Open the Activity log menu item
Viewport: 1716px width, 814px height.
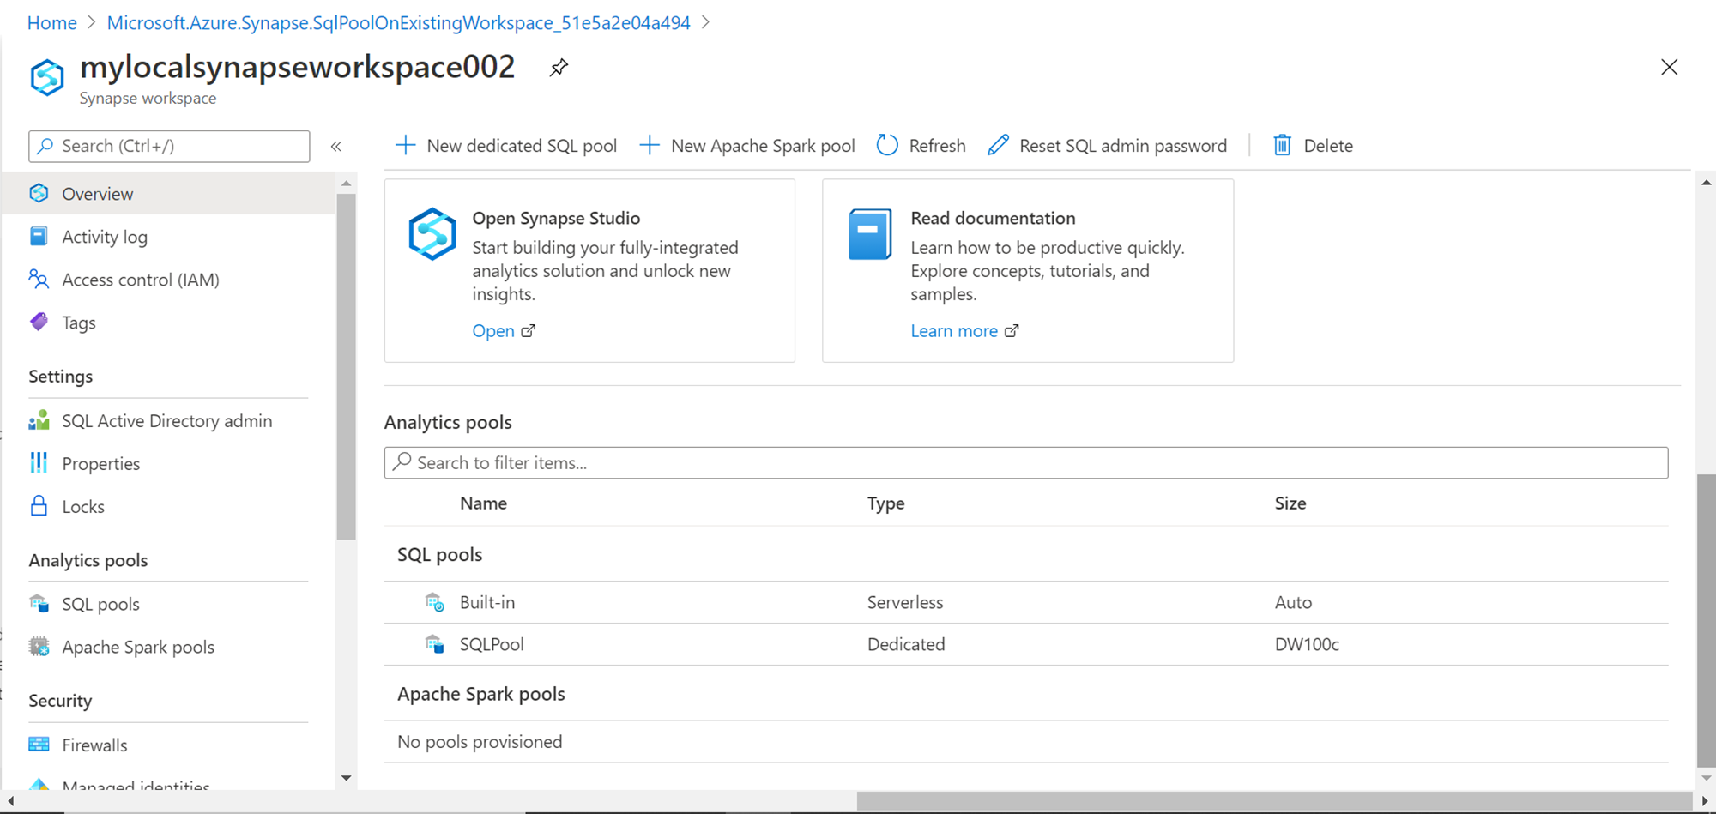click(x=105, y=237)
